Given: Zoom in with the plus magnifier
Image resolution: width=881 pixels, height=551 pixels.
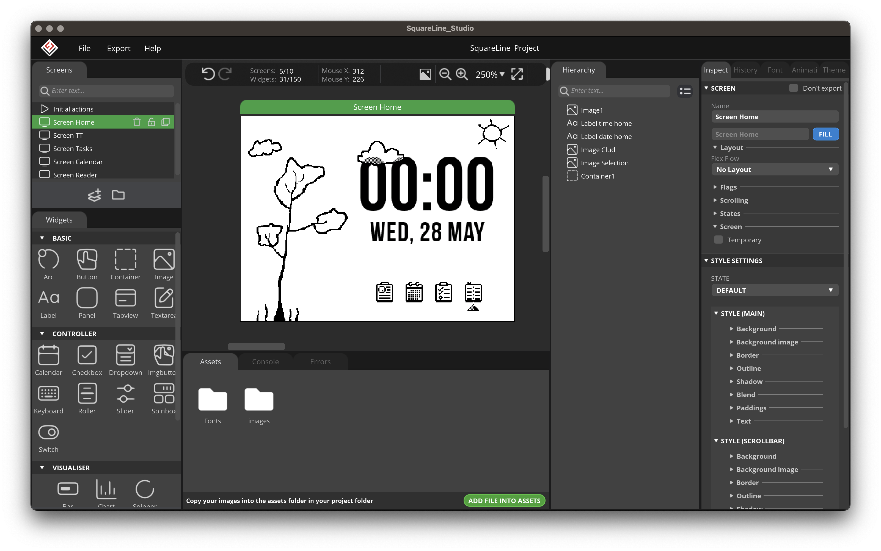Looking at the screenshot, I should 462,74.
